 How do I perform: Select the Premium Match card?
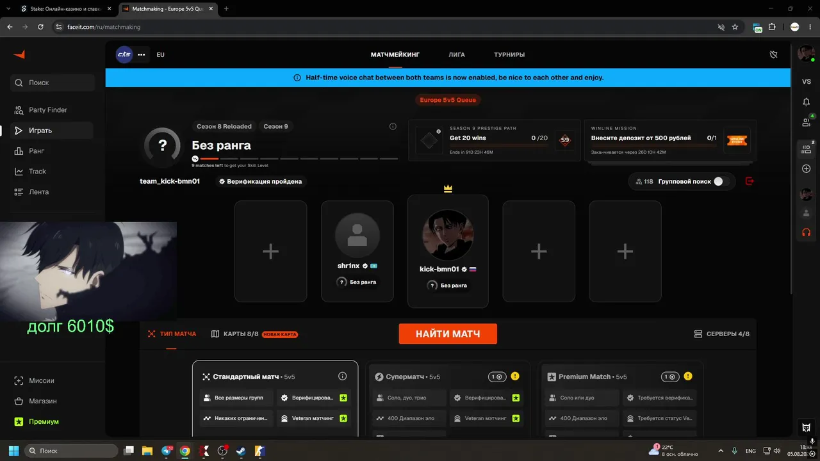click(621, 398)
